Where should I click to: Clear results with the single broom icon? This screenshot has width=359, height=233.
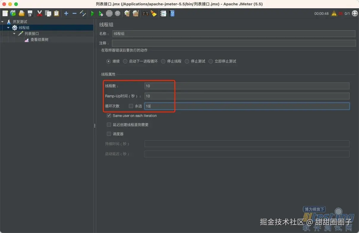[x=127, y=13]
